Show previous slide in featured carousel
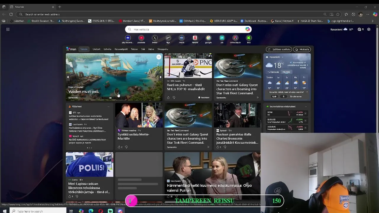This screenshot has height=213, width=379. (x=68, y=77)
